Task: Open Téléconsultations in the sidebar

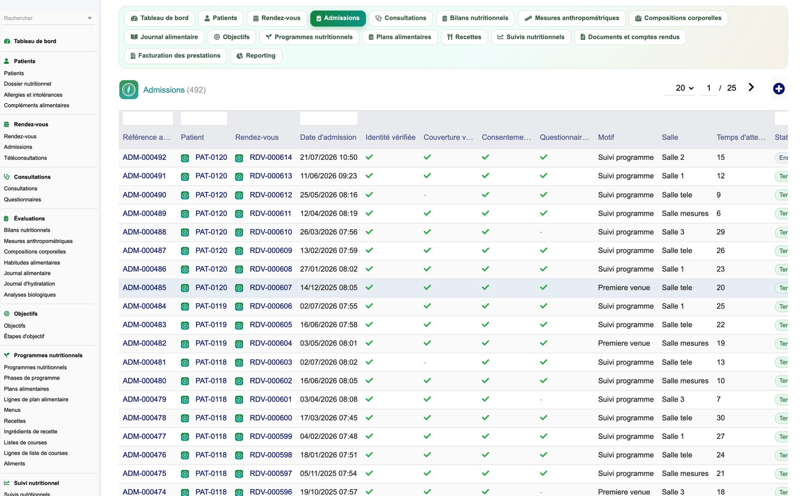Action: (26, 158)
